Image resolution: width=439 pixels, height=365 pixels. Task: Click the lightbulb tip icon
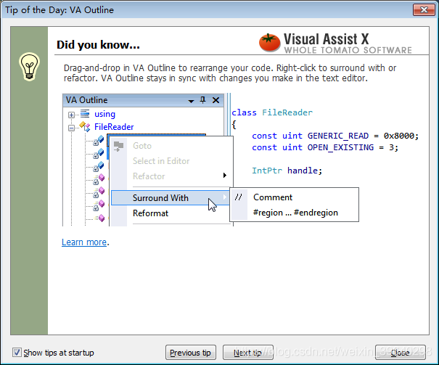[29, 67]
